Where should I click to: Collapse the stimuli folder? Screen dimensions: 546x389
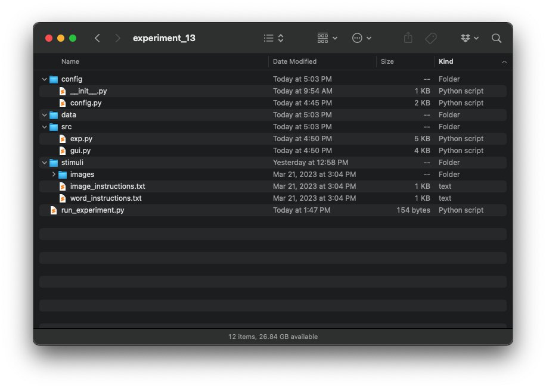45,163
